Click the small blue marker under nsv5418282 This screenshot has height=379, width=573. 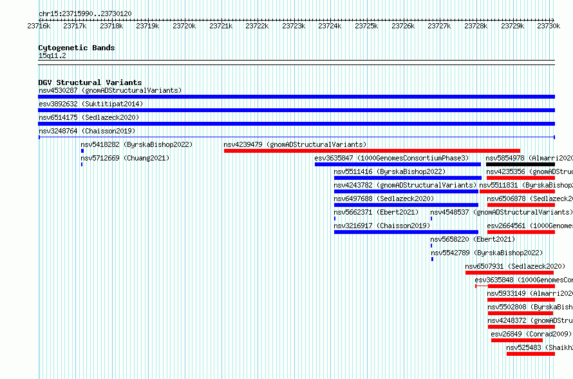coord(82,151)
